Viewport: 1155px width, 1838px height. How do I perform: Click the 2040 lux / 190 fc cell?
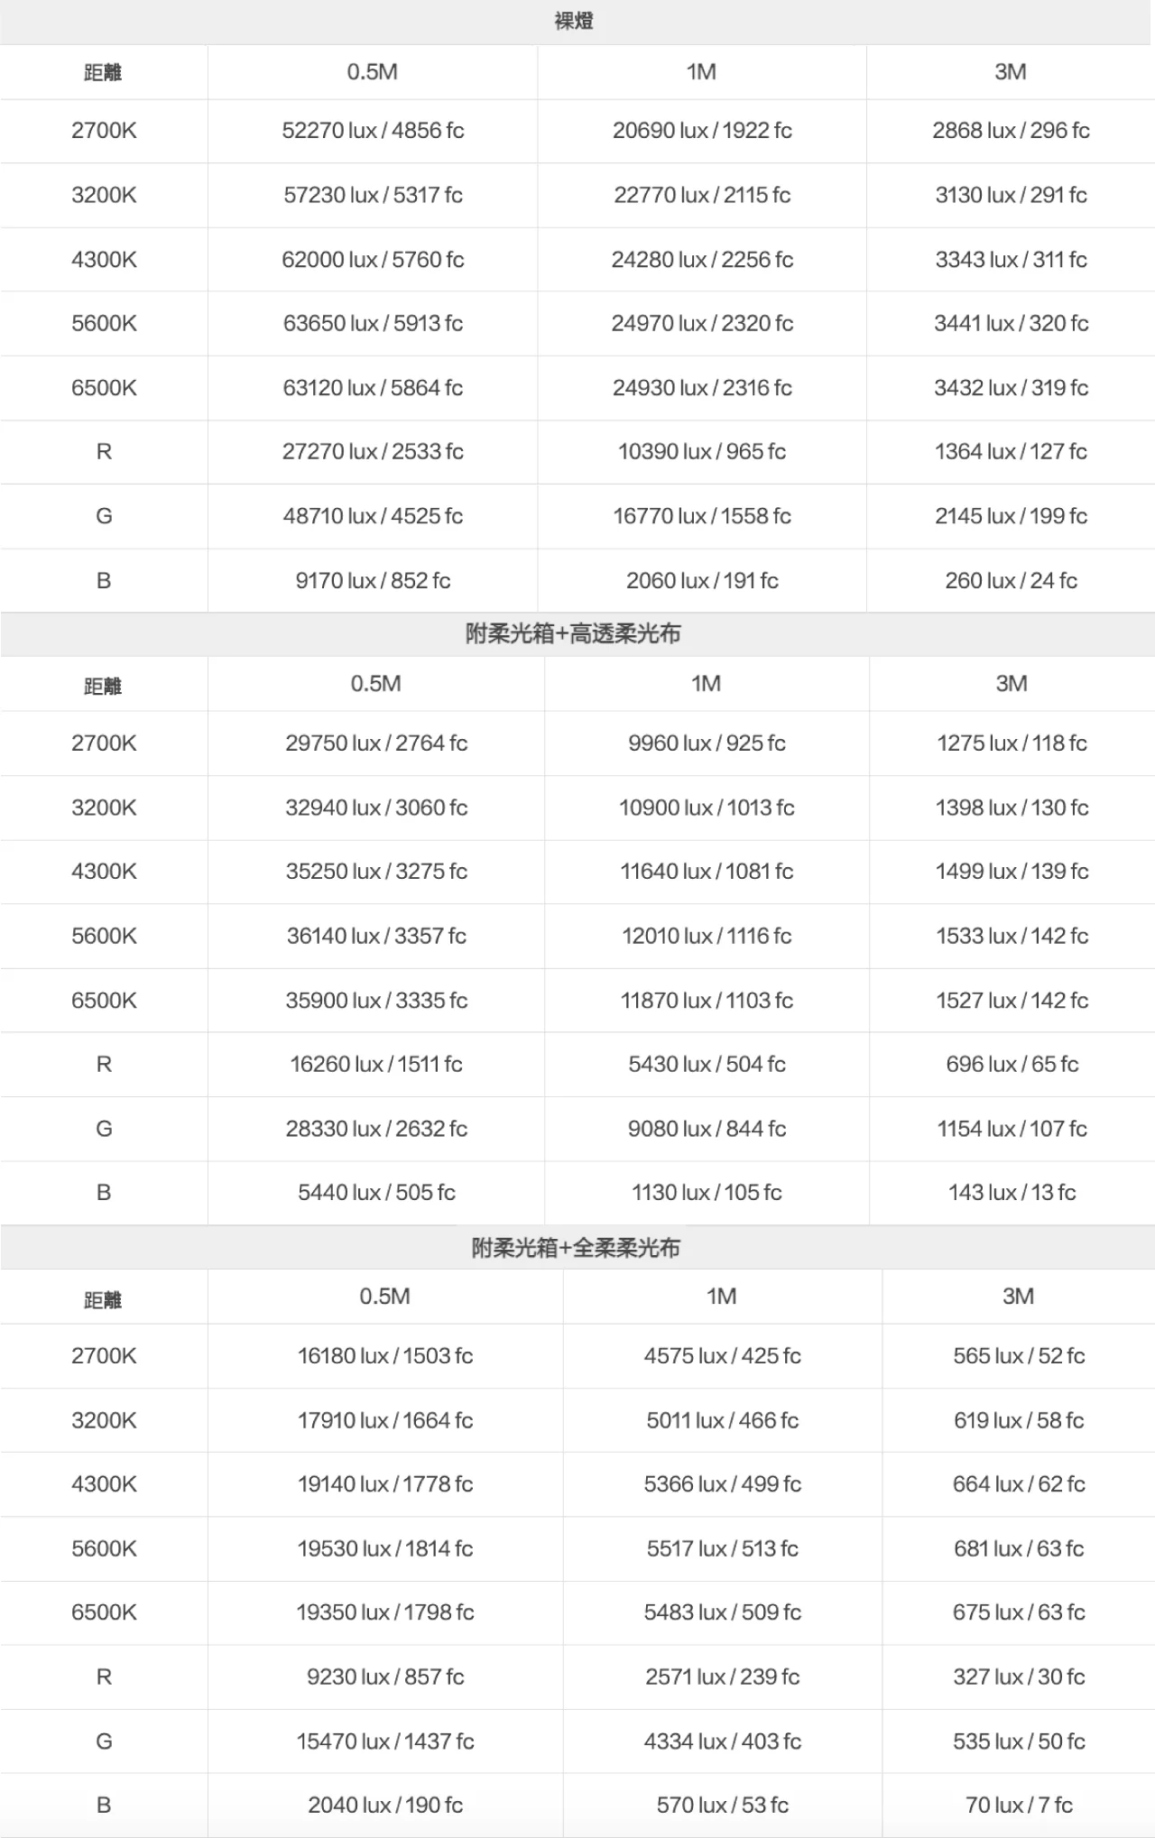pos(385,1806)
